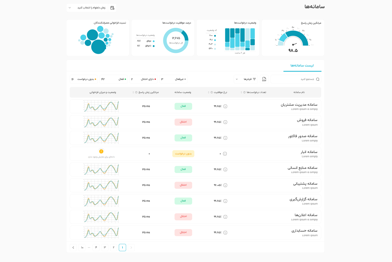
Task: Go to page 4 in pagination
Action: coord(96,248)
